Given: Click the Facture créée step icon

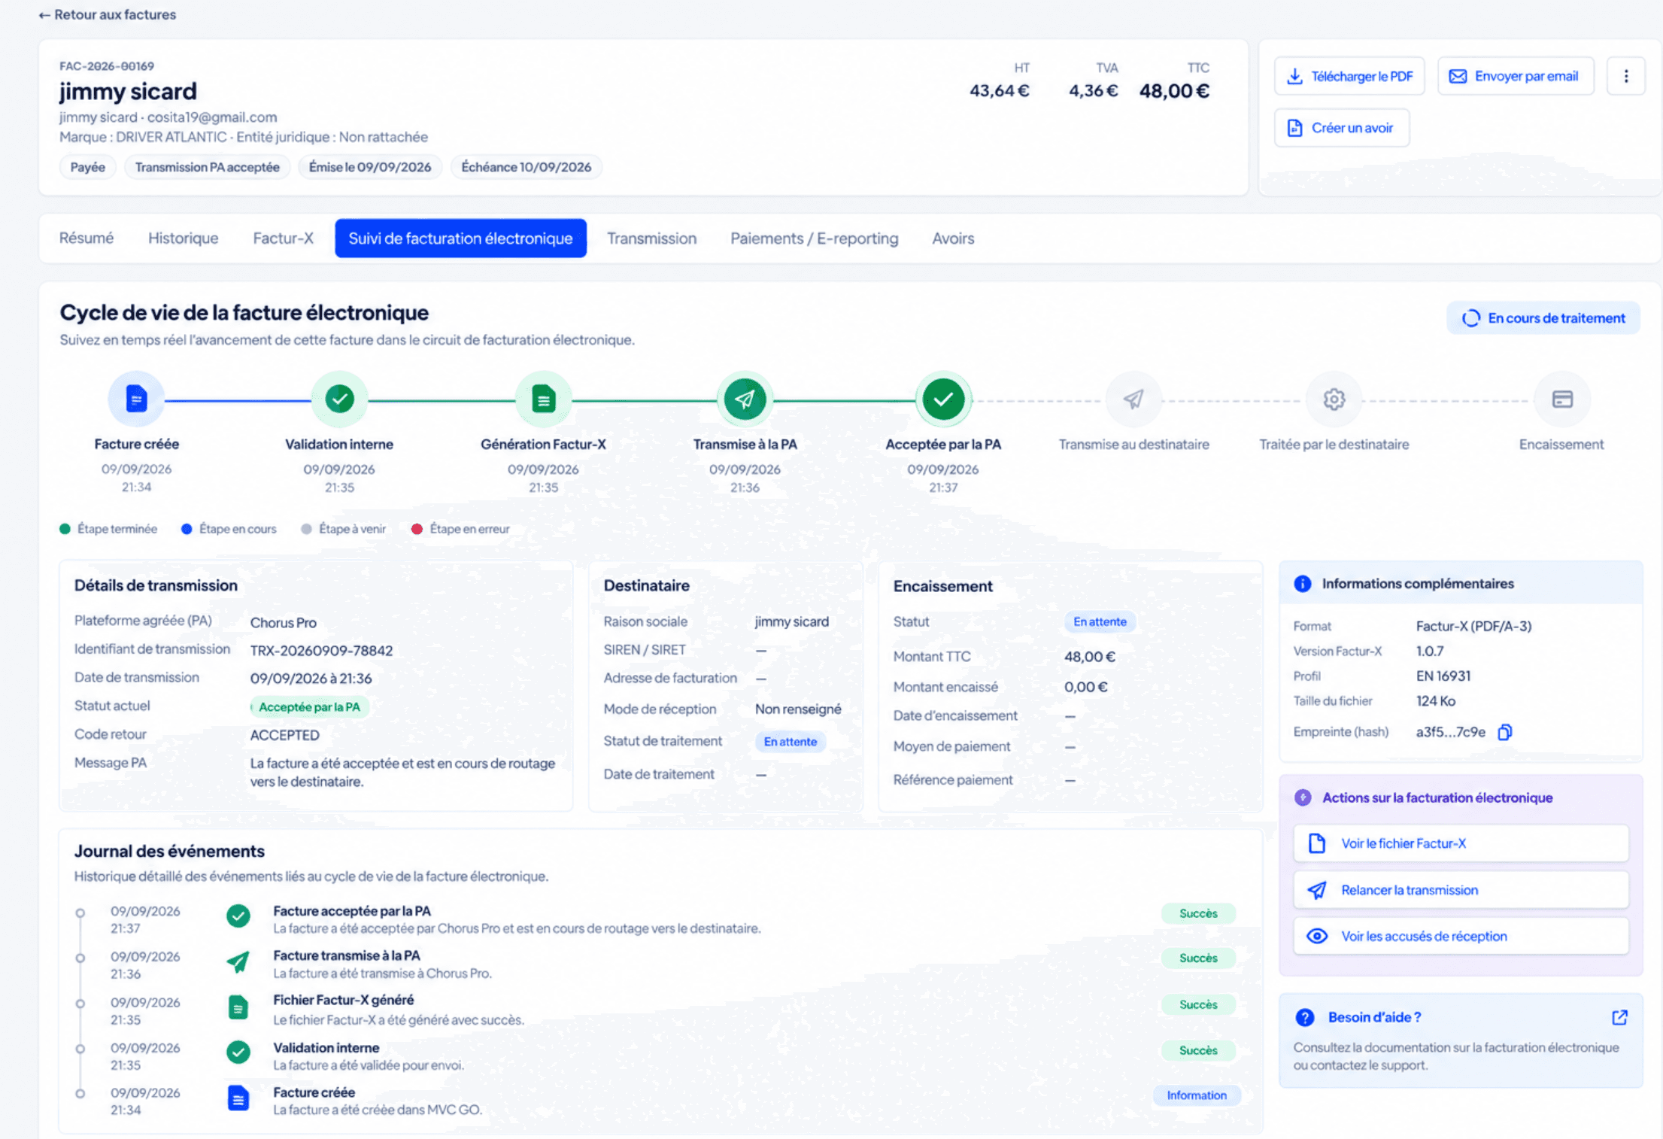Looking at the screenshot, I should click(136, 399).
